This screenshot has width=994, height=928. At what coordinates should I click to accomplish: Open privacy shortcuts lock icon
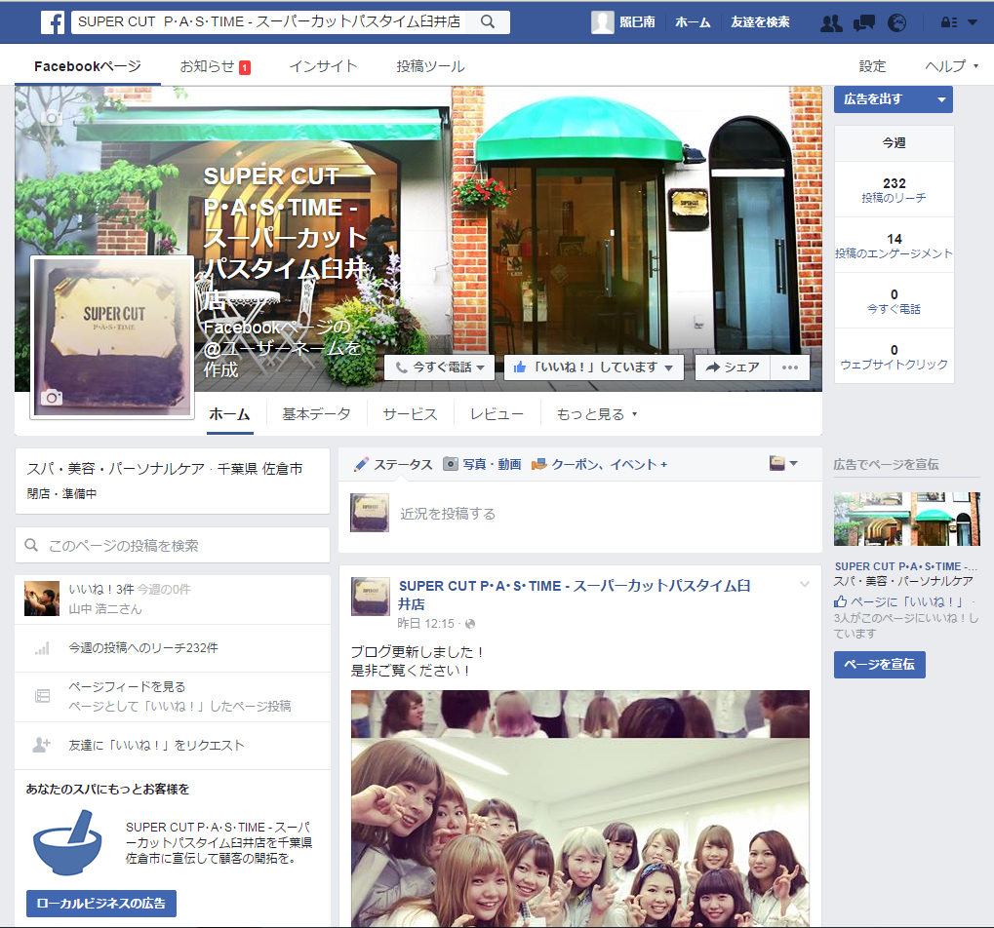949,22
